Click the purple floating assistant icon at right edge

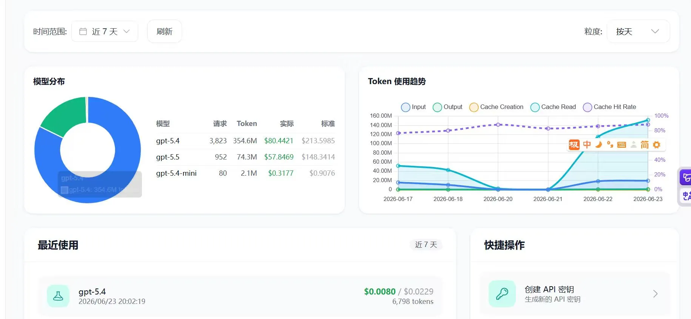(686, 177)
